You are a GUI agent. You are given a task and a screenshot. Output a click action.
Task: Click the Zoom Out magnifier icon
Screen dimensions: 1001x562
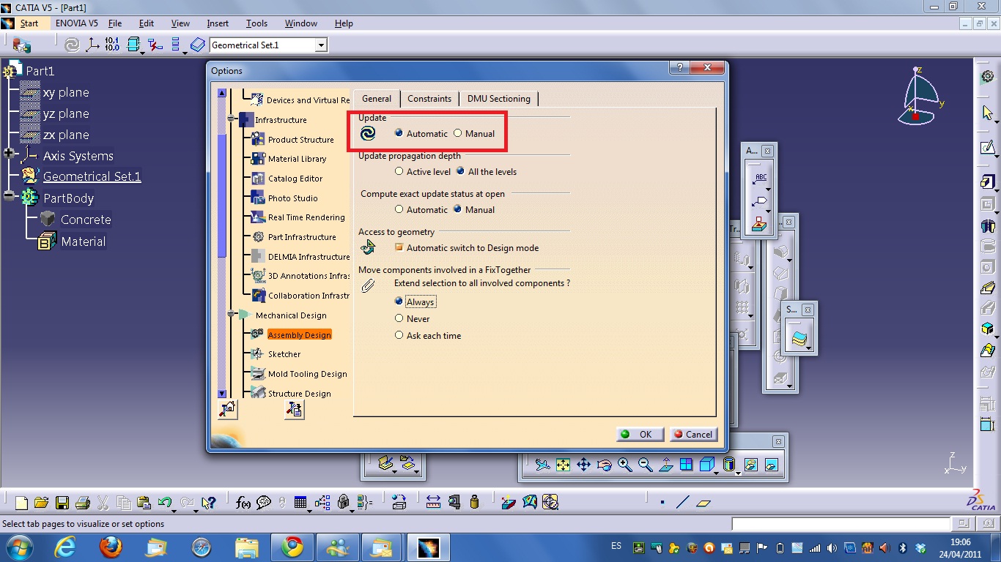pos(645,464)
